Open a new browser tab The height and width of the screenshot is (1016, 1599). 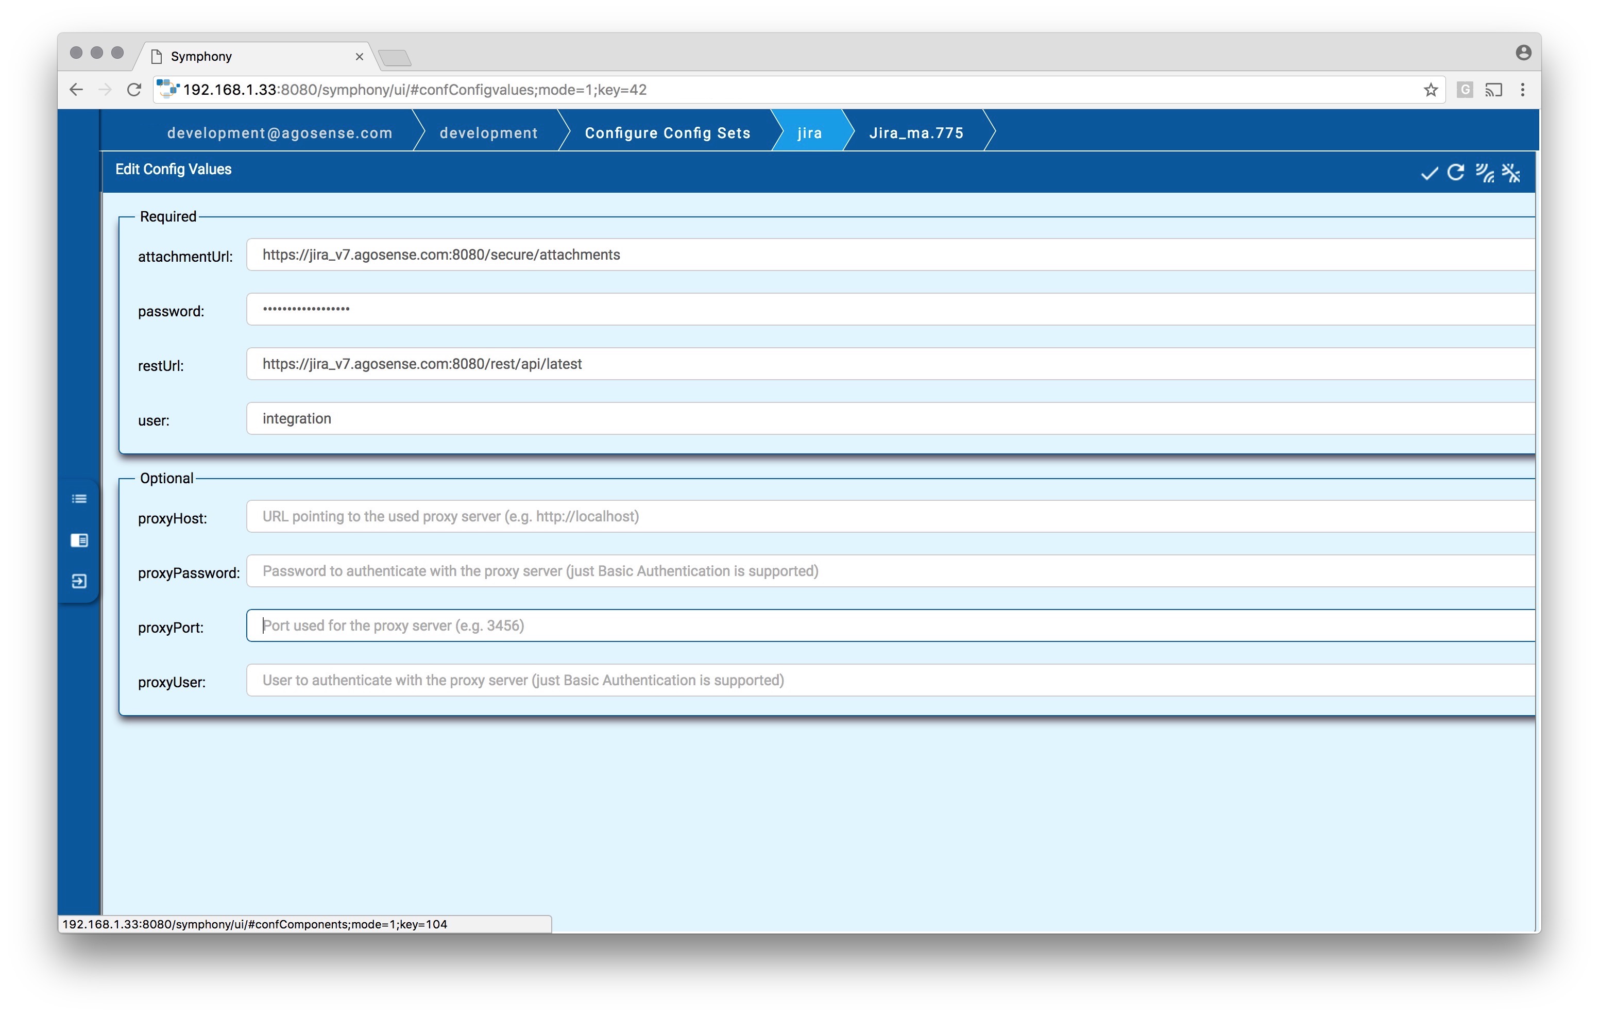pyautogui.click(x=396, y=58)
